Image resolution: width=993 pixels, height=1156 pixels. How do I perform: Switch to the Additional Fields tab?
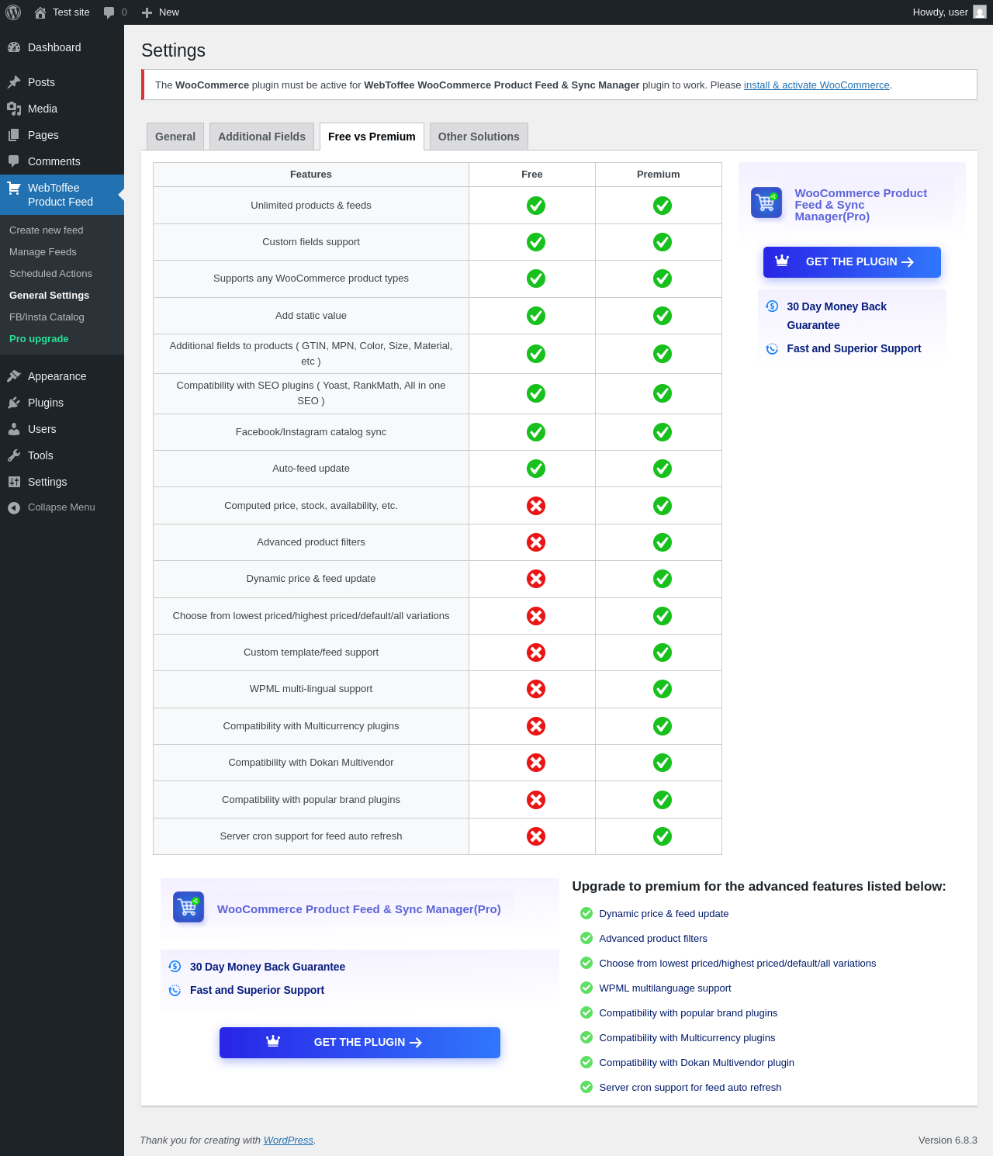261,137
